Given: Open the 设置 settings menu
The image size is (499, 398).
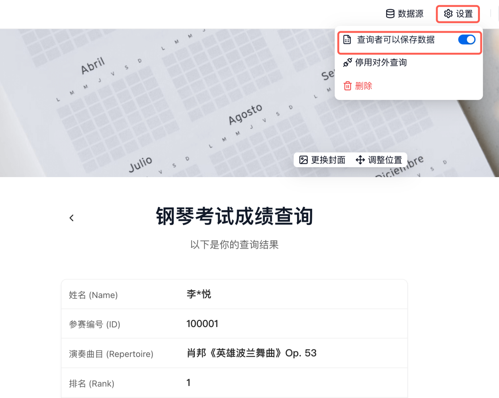Looking at the screenshot, I should click(x=458, y=14).
